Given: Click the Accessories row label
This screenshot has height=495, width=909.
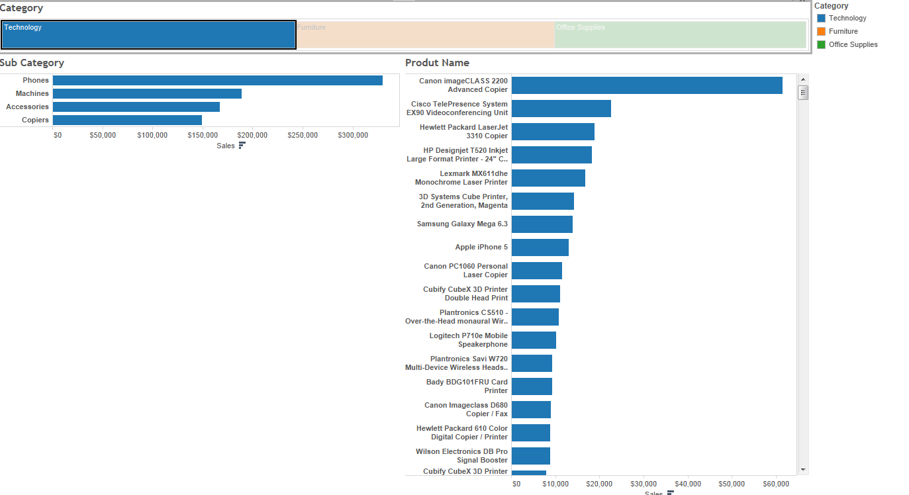Looking at the screenshot, I should [x=28, y=107].
